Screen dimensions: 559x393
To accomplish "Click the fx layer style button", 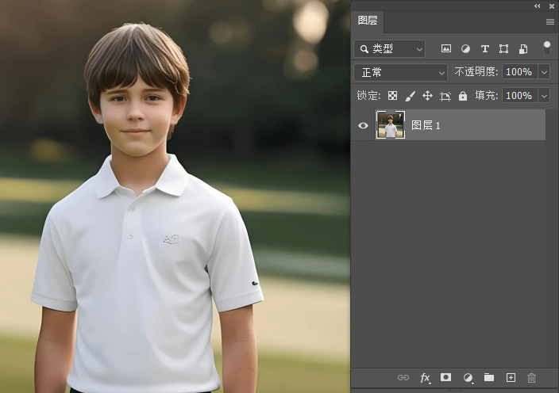I will pos(425,378).
